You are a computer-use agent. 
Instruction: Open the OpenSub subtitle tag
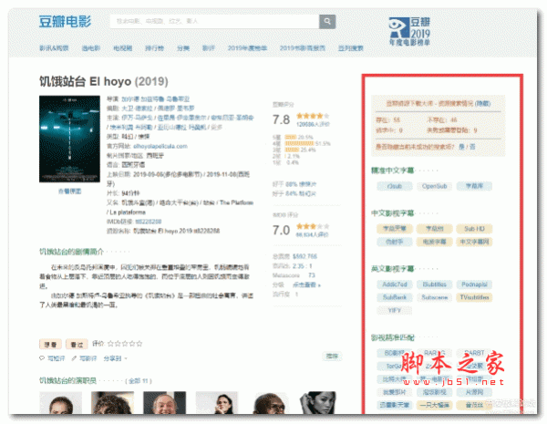(x=434, y=186)
